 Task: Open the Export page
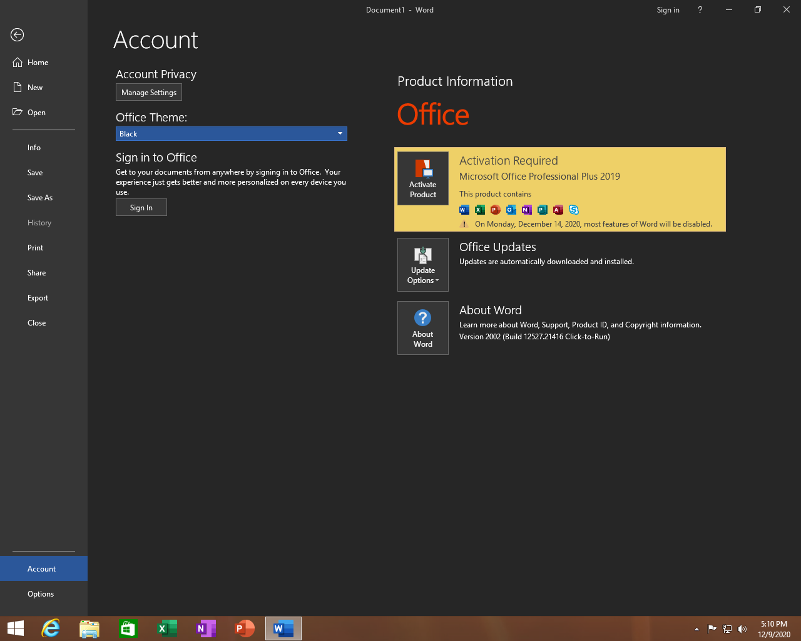click(44, 298)
